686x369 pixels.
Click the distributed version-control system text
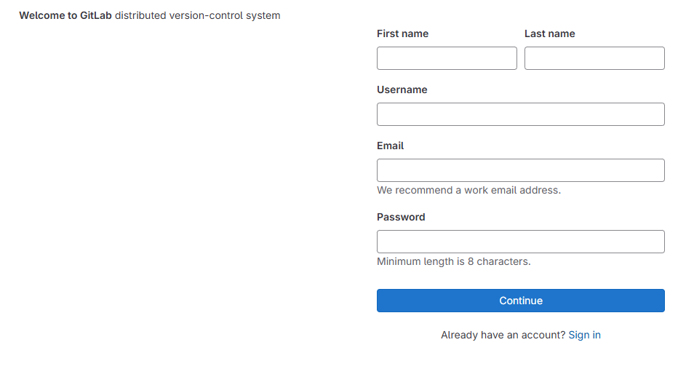[197, 15]
